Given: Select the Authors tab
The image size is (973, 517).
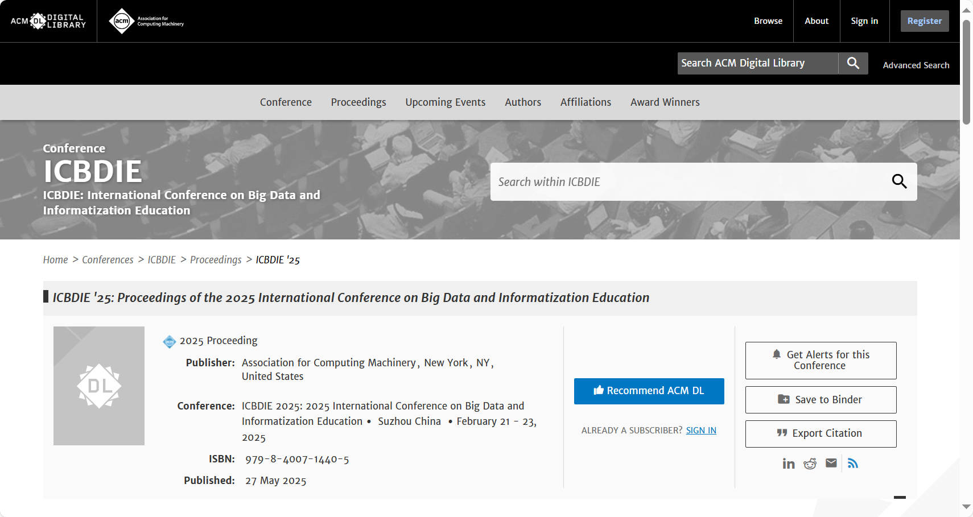Looking at the screenshot, I should click(x=523, y=102).
